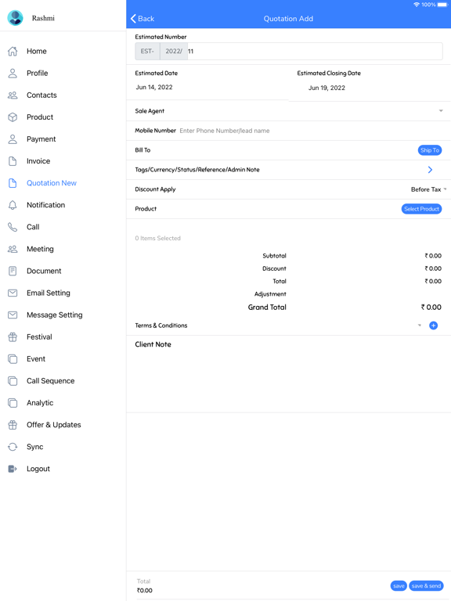Click the EST- prefix box
Viewport: 451px width, 601px height.
(x=147, y=52)
